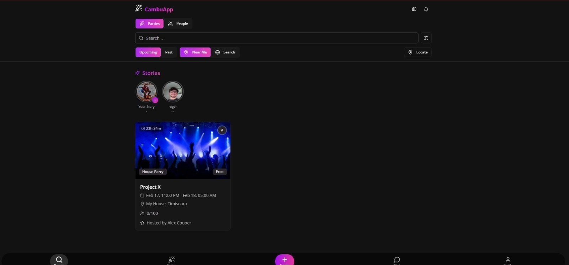
Task: Click the Feb 17 date line
Action: pos(181,195)
